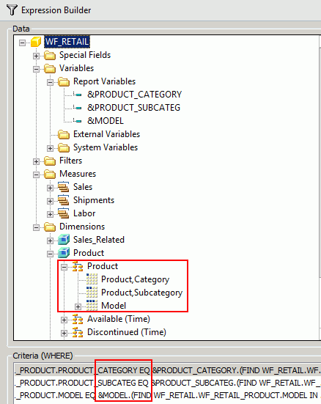Select the Product,Category level icon
The width and height of the screenshot is (321, 404).
click(x=92, y=279)
